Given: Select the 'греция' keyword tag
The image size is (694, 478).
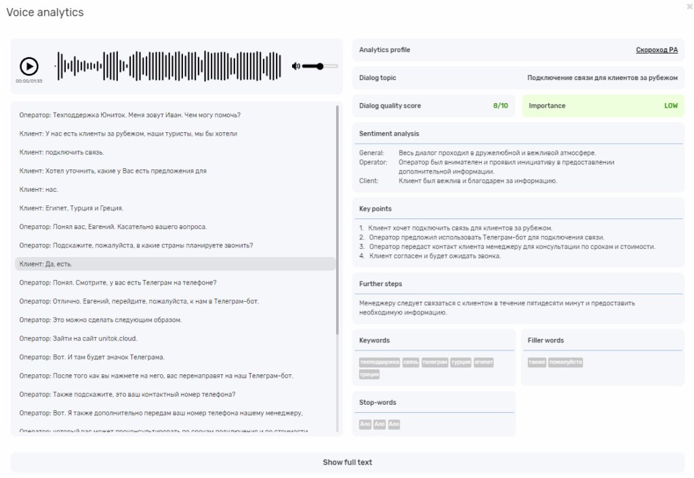Looking at the screenshot, I should pos(369,374).
